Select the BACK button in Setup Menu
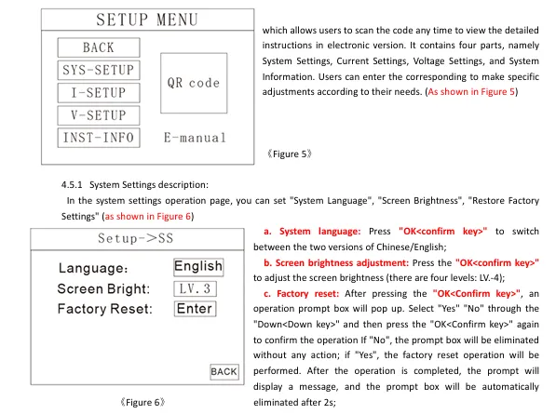556x414 pixels. point(99,47)
